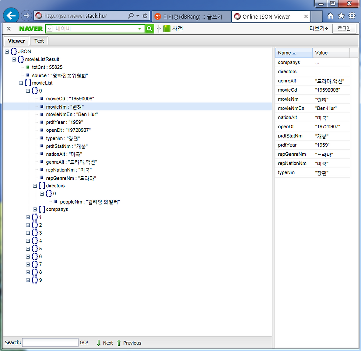361x351 pixels.
Task: Click the movieList array bracket icon
Action: (28, 83)
